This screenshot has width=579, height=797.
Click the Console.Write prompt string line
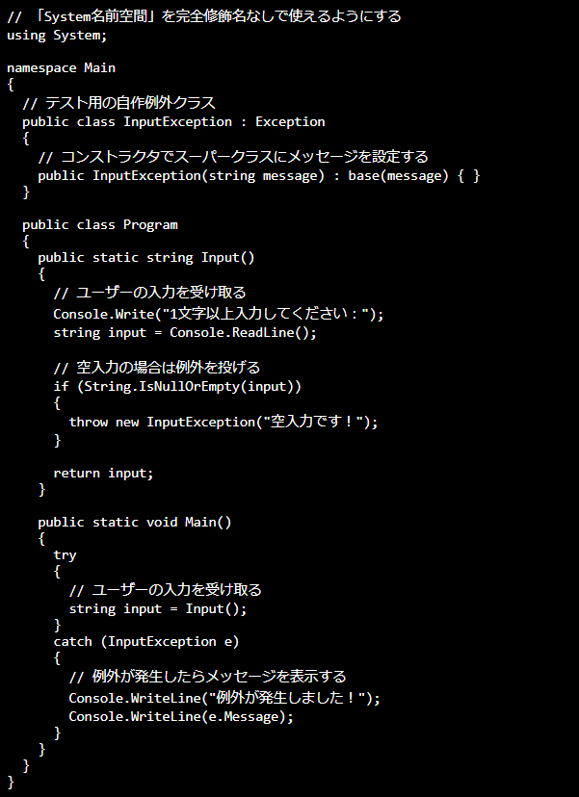pos(219,314)
